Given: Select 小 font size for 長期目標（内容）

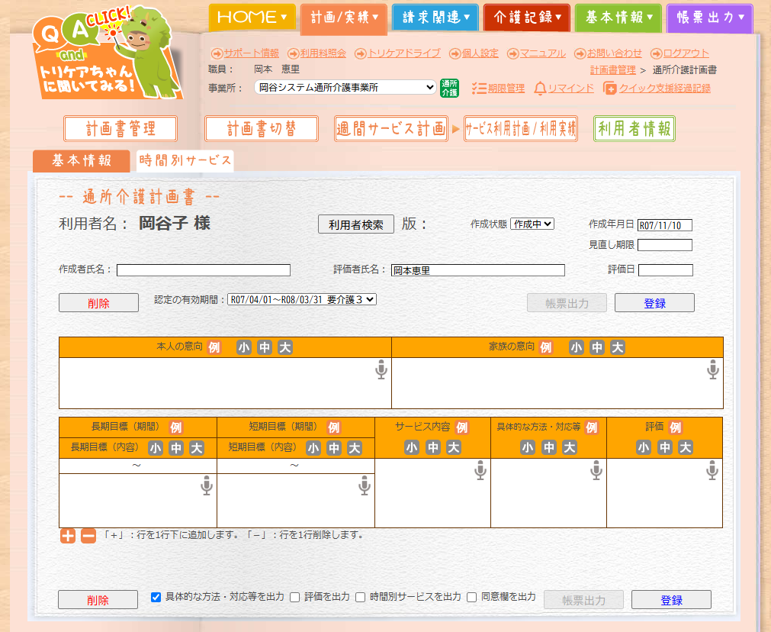Looking at the screenshot, I should point(156,448).
